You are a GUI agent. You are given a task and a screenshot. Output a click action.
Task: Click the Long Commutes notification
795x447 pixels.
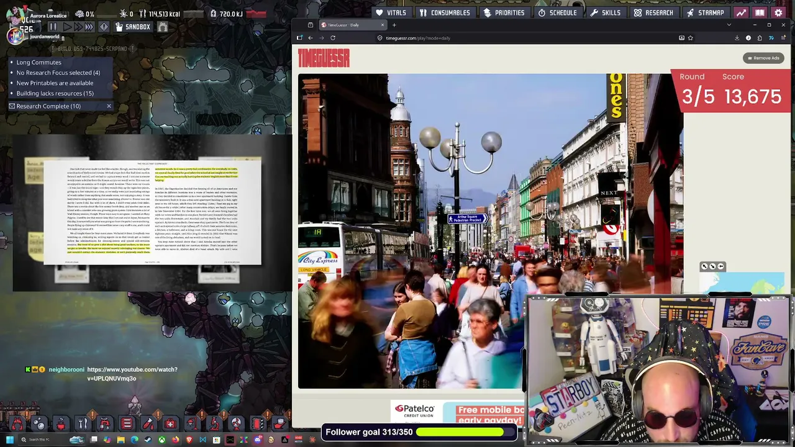click(x=39, y=62)
